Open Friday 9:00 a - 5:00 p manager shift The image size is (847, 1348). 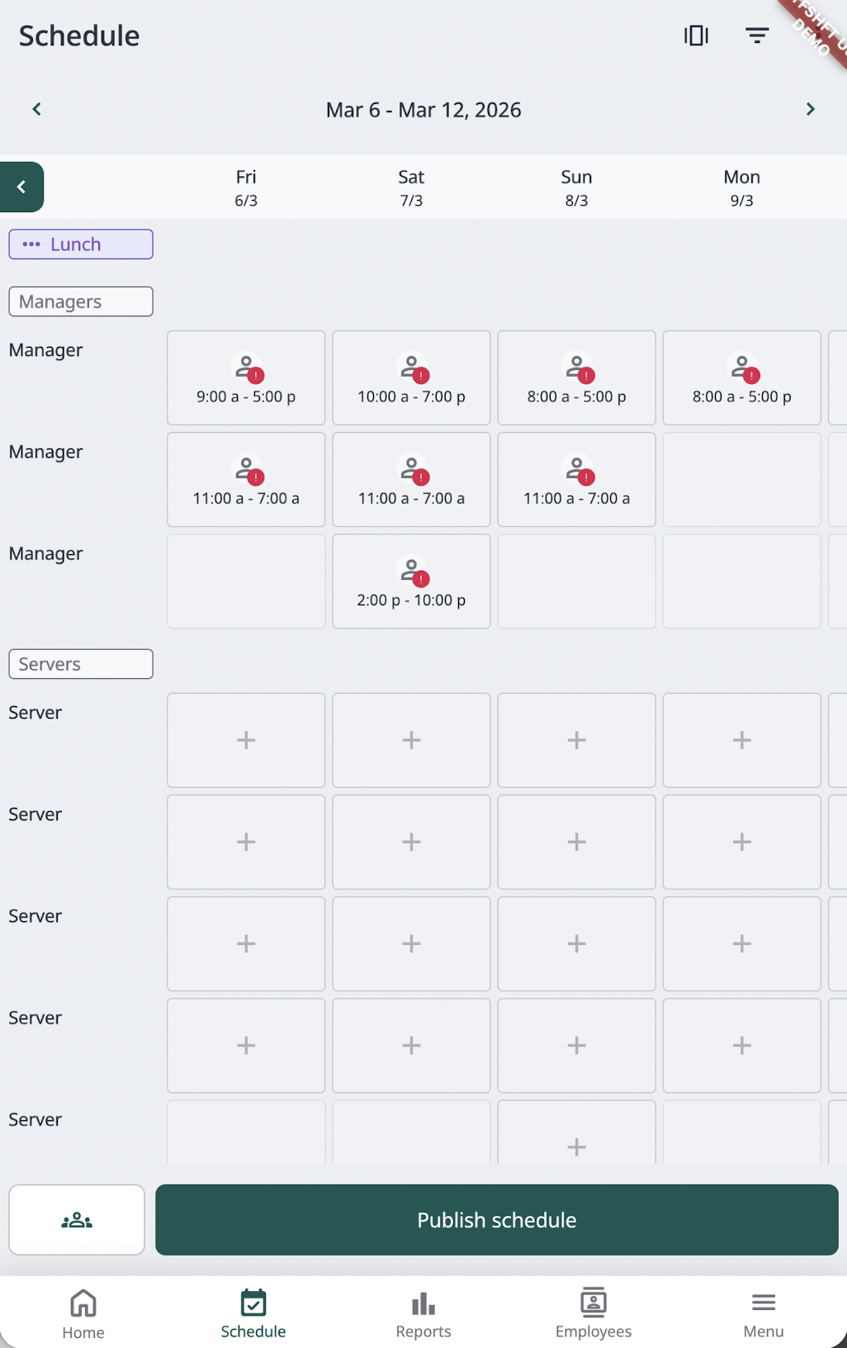[x=246, y=378]
